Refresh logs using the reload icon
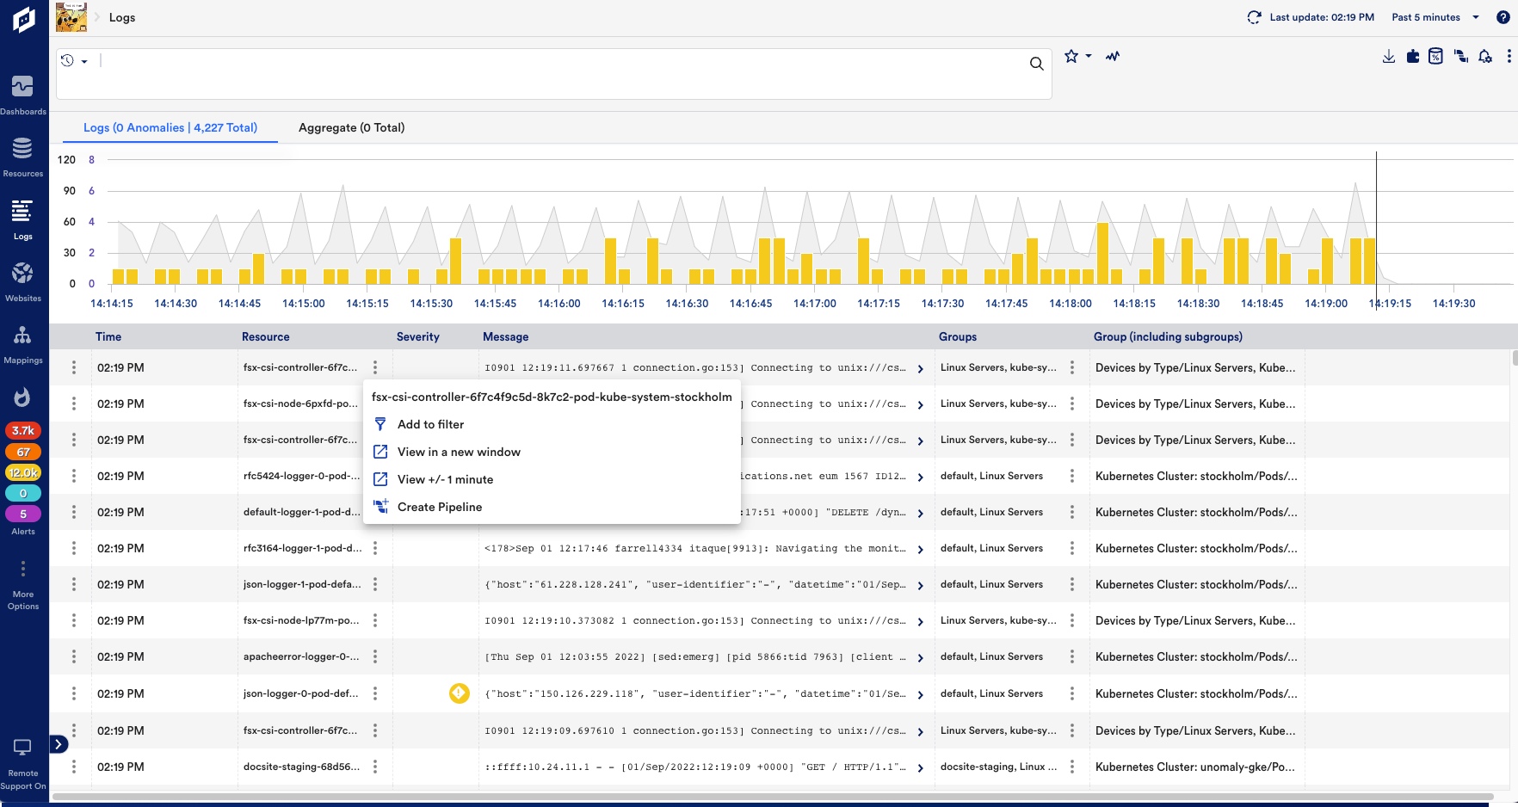The image size is (1518, 807). point(1254,16)
